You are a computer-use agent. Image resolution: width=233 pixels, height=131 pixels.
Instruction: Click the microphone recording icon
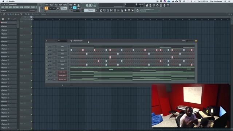tap(164, 5)
